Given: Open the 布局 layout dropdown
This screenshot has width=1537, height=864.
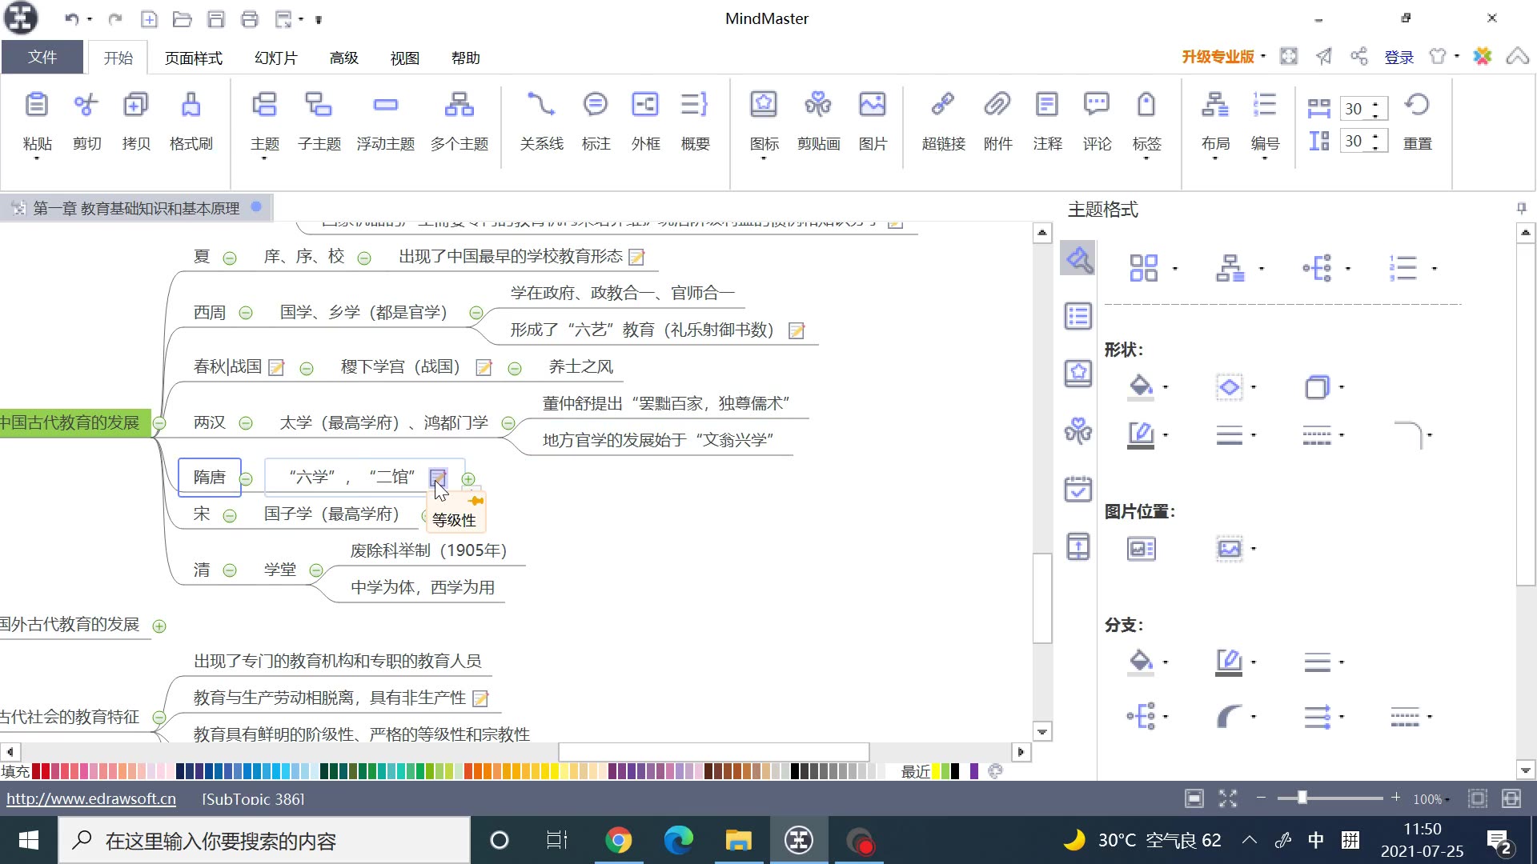Looking at the screenshot, I should [1215, 158].
